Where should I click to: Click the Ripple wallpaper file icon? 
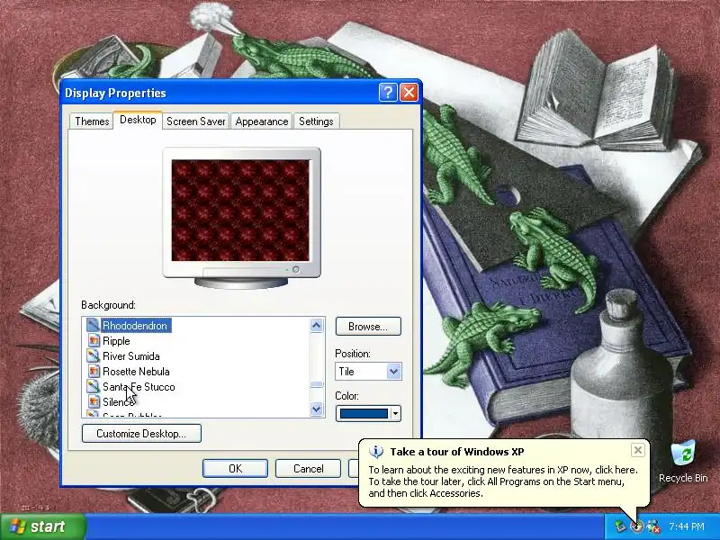(94, 341)
